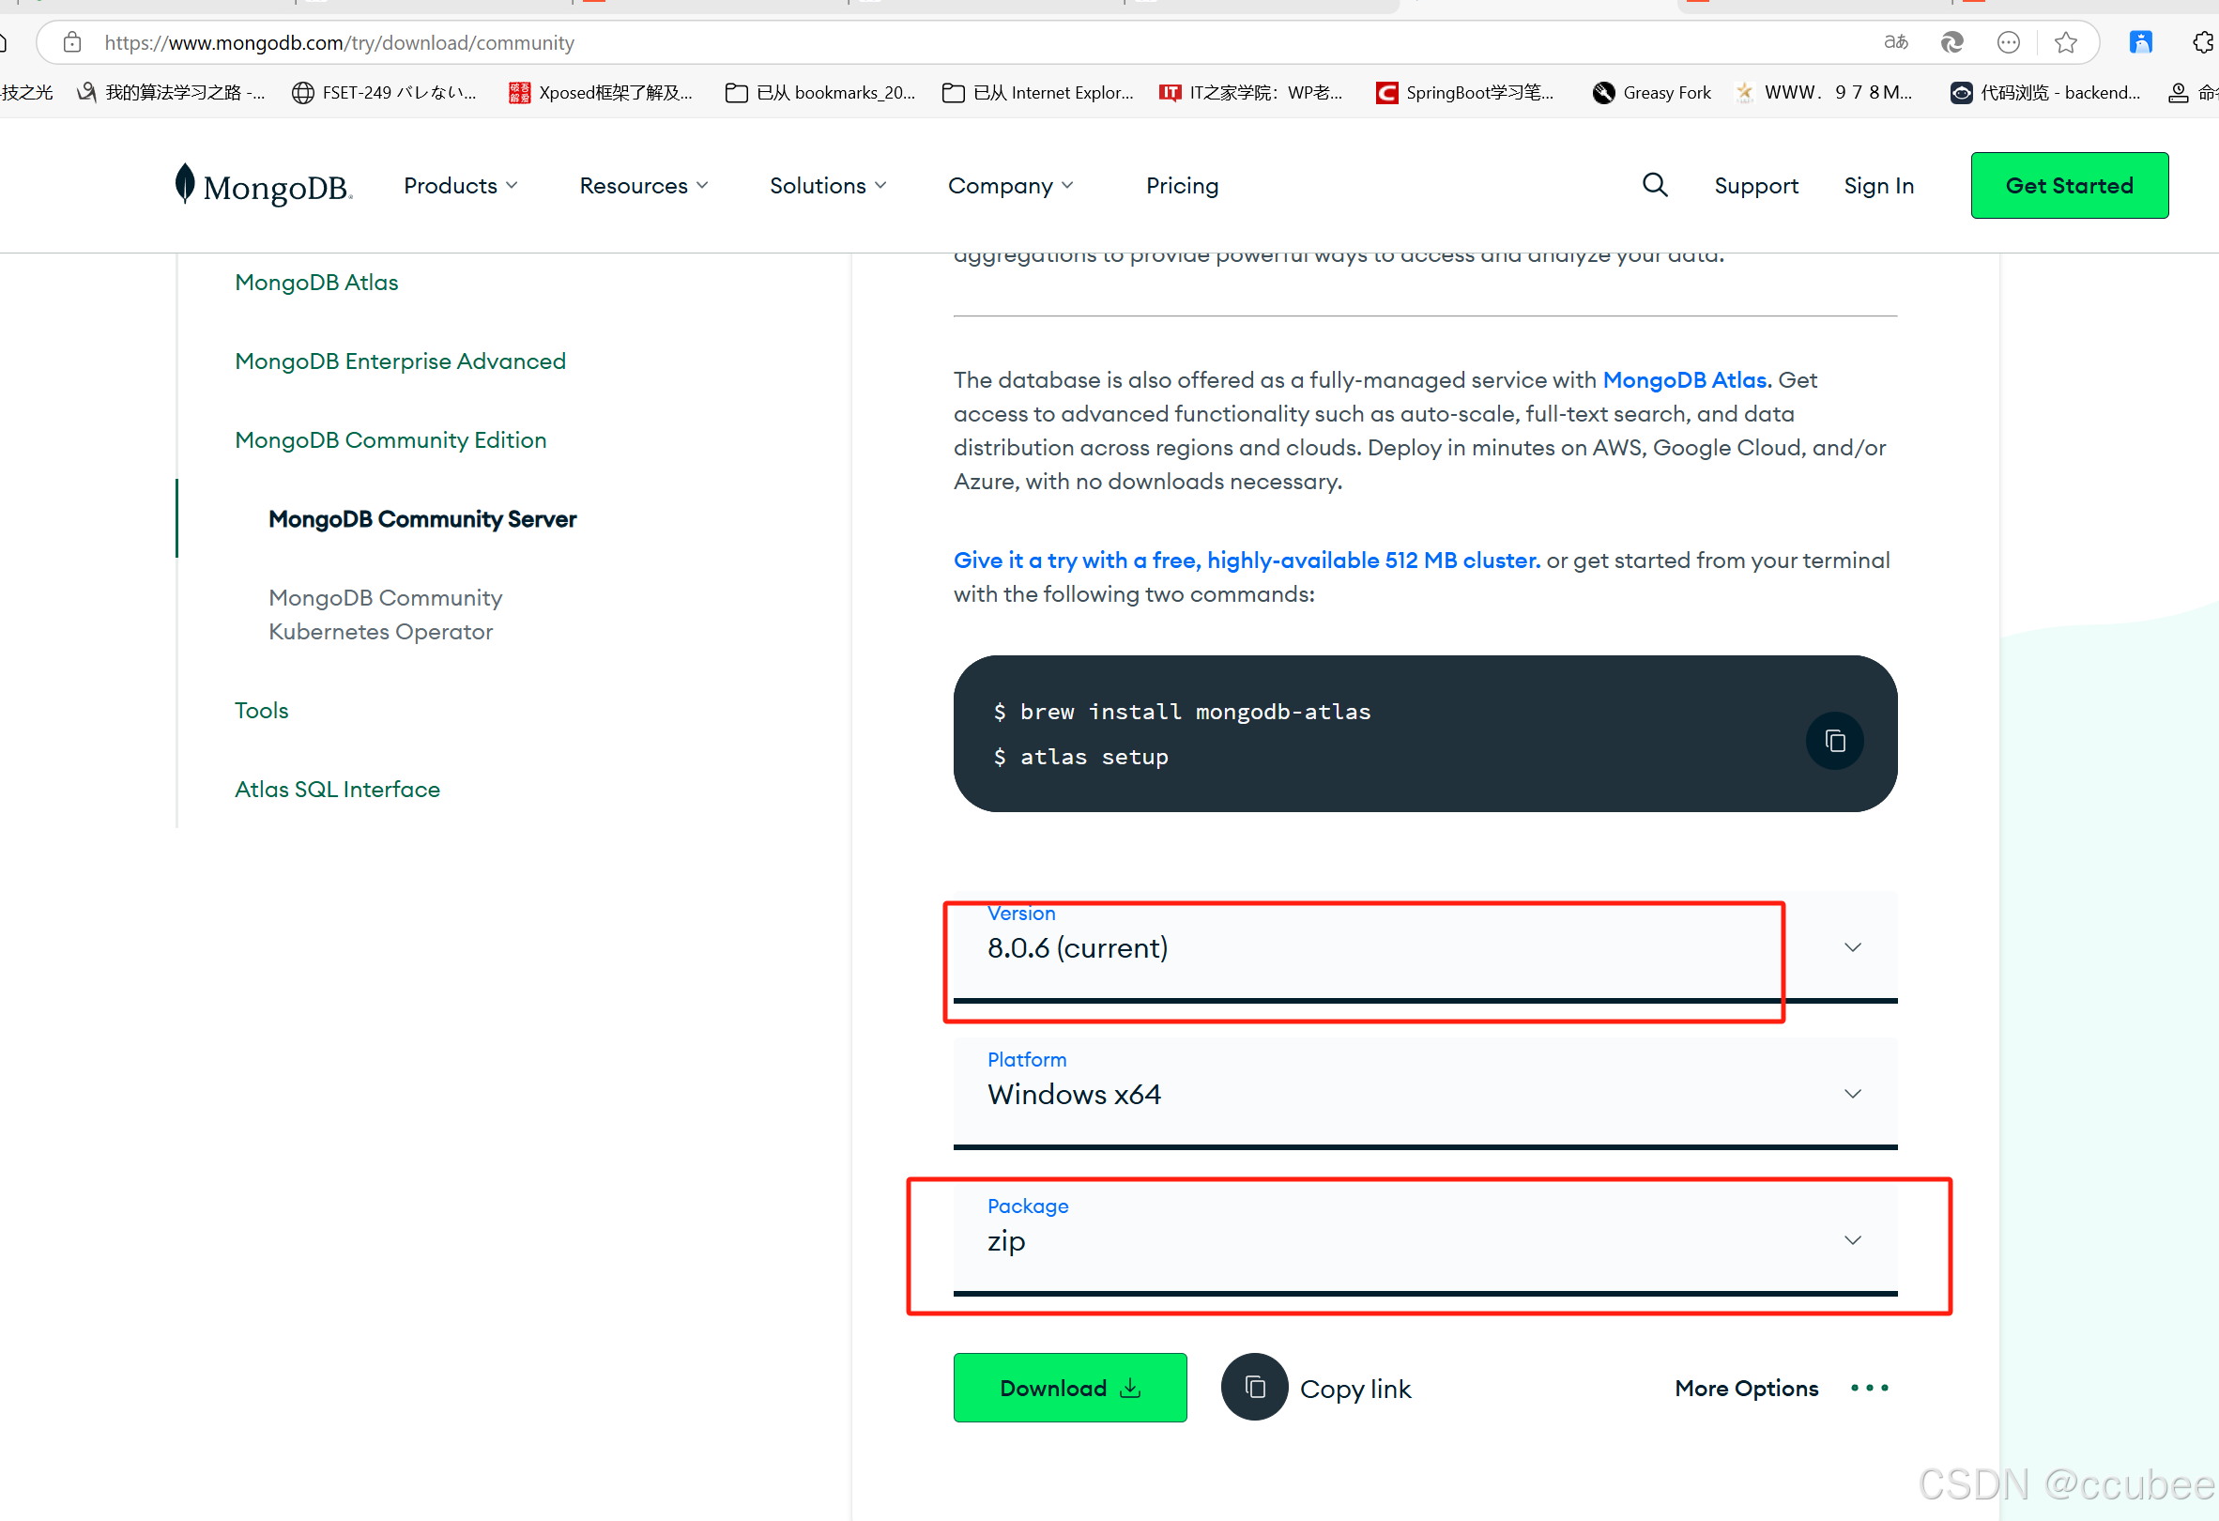This screenshot has height=1521, width=2219.
Task: Click the browser address bar URL
Action: coord(339,43)
